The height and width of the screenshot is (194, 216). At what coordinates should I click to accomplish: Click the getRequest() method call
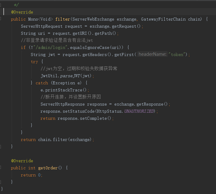point(126,26)
